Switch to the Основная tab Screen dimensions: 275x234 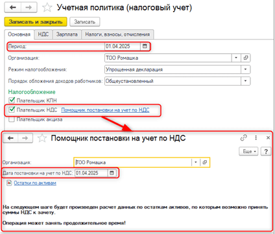(x=19, y=34)
